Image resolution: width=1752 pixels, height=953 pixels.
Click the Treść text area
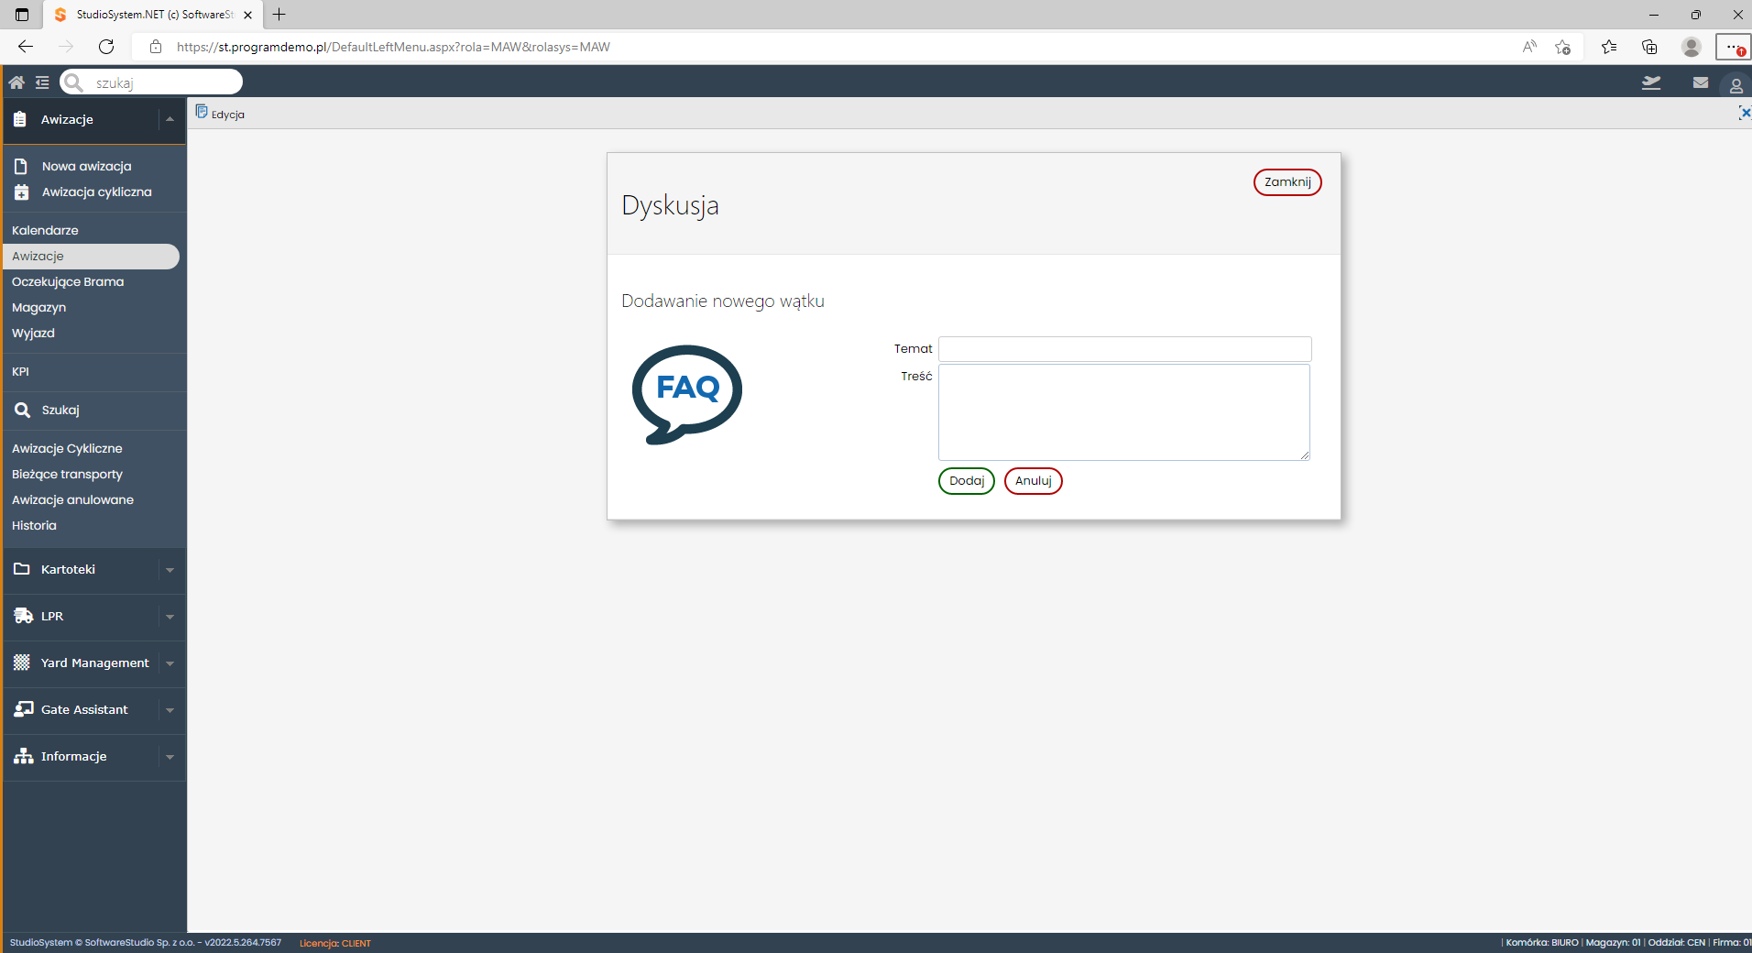click(1124, 412)
